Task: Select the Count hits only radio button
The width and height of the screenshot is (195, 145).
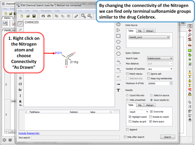Action: pos(128,96)
